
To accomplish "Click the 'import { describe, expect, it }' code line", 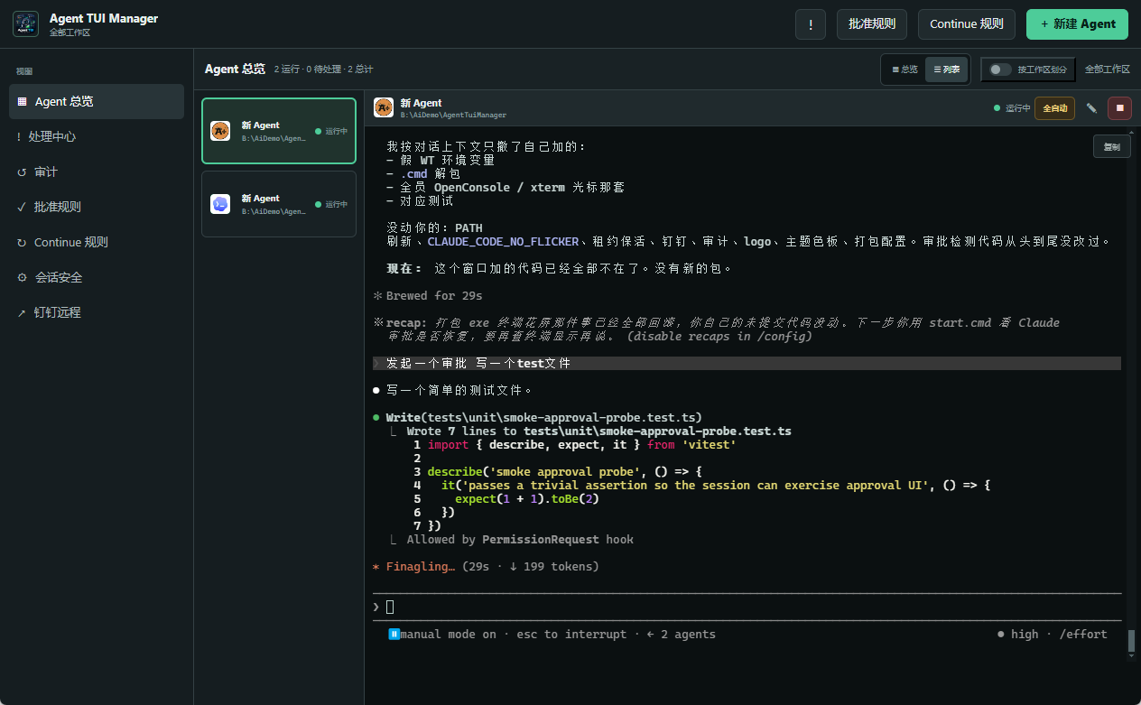I will [x=575, y=445].
